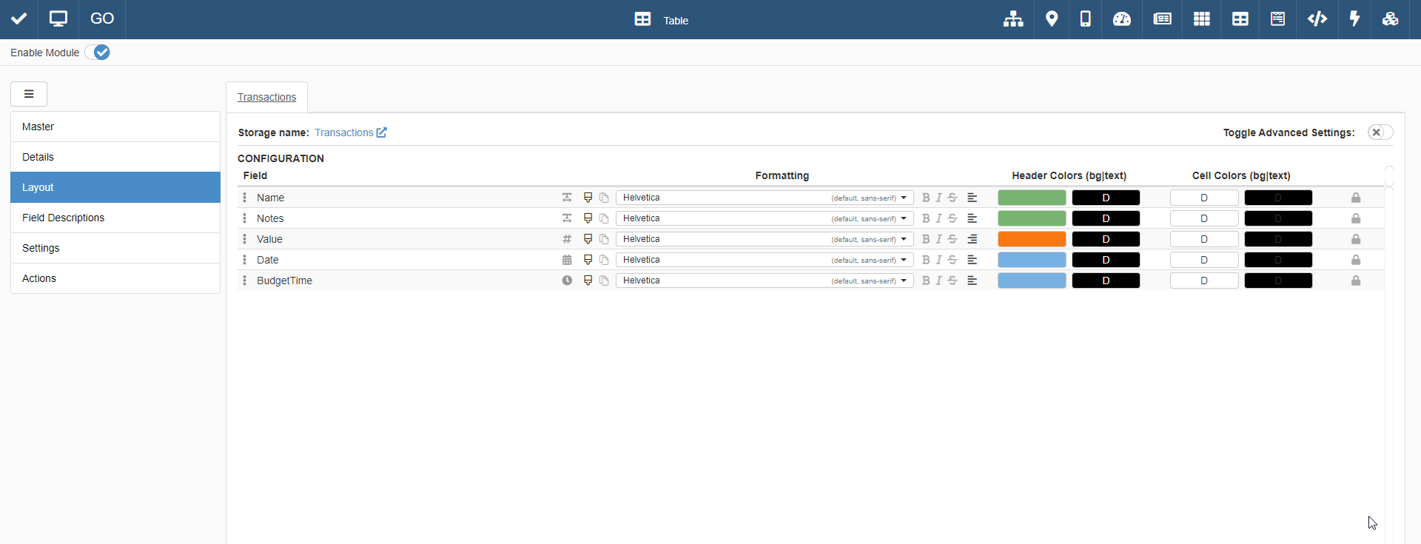The width and height of the screenshot is (1421, 544).
Task: Open font dropdown for Date field
Action: 765,260
